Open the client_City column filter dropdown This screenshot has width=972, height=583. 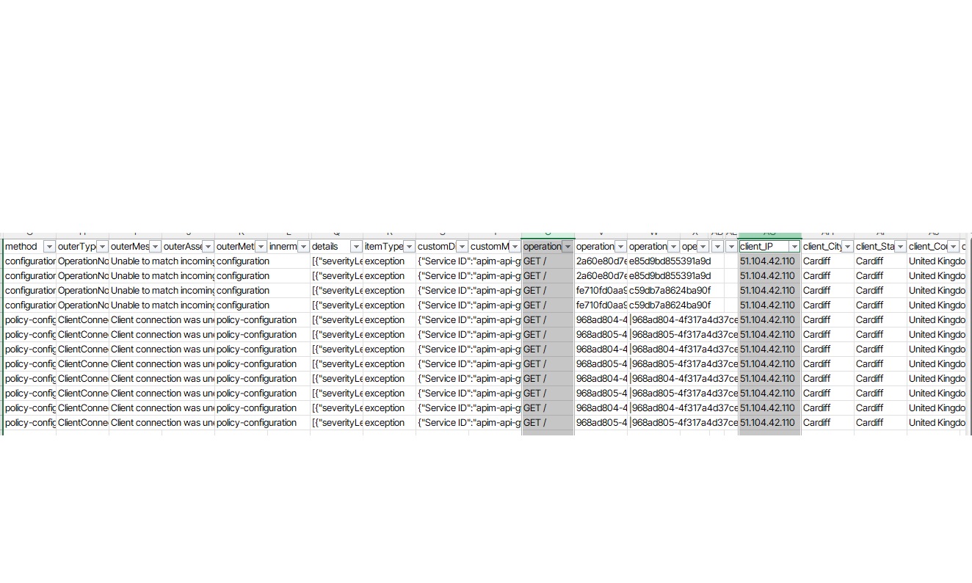point(847,247)
